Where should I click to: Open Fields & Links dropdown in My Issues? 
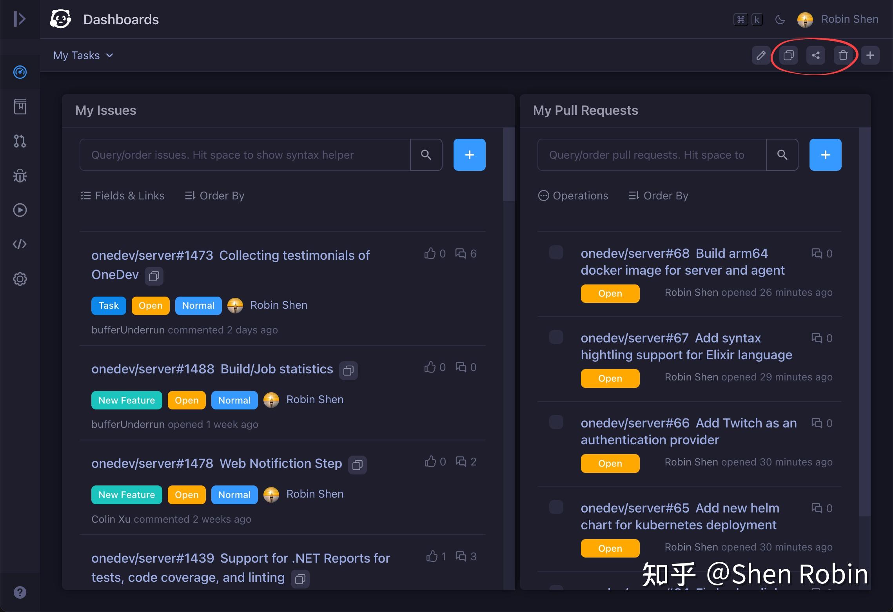(x=122, y=196)
